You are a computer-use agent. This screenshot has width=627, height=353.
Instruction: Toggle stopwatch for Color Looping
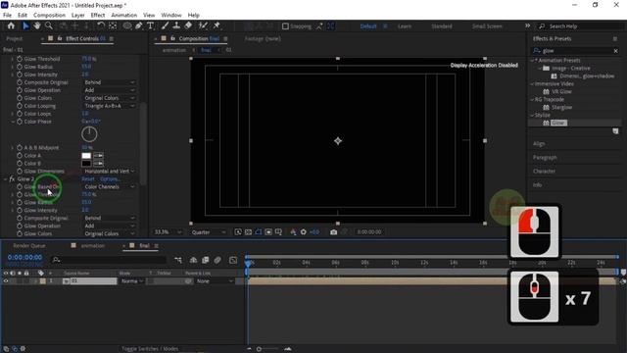(x=20, y=106)
